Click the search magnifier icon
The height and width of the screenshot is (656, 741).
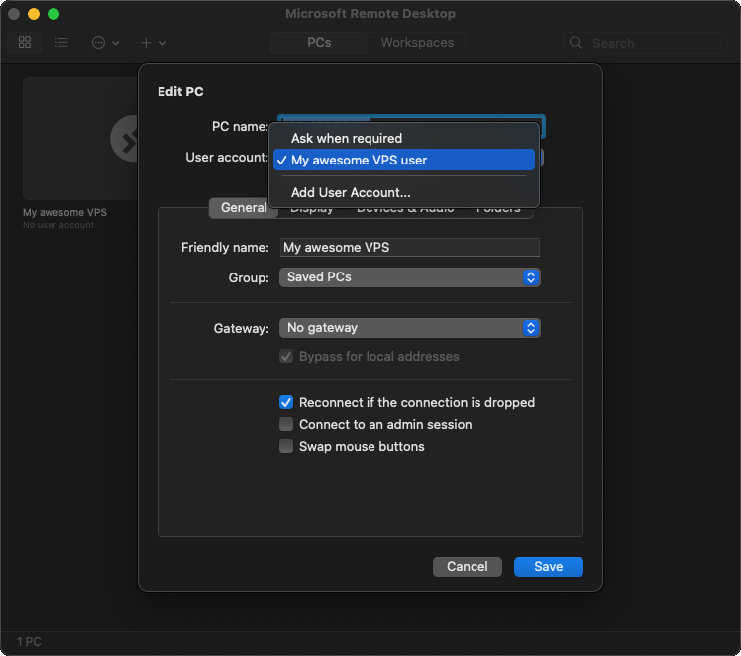[578, 43]
